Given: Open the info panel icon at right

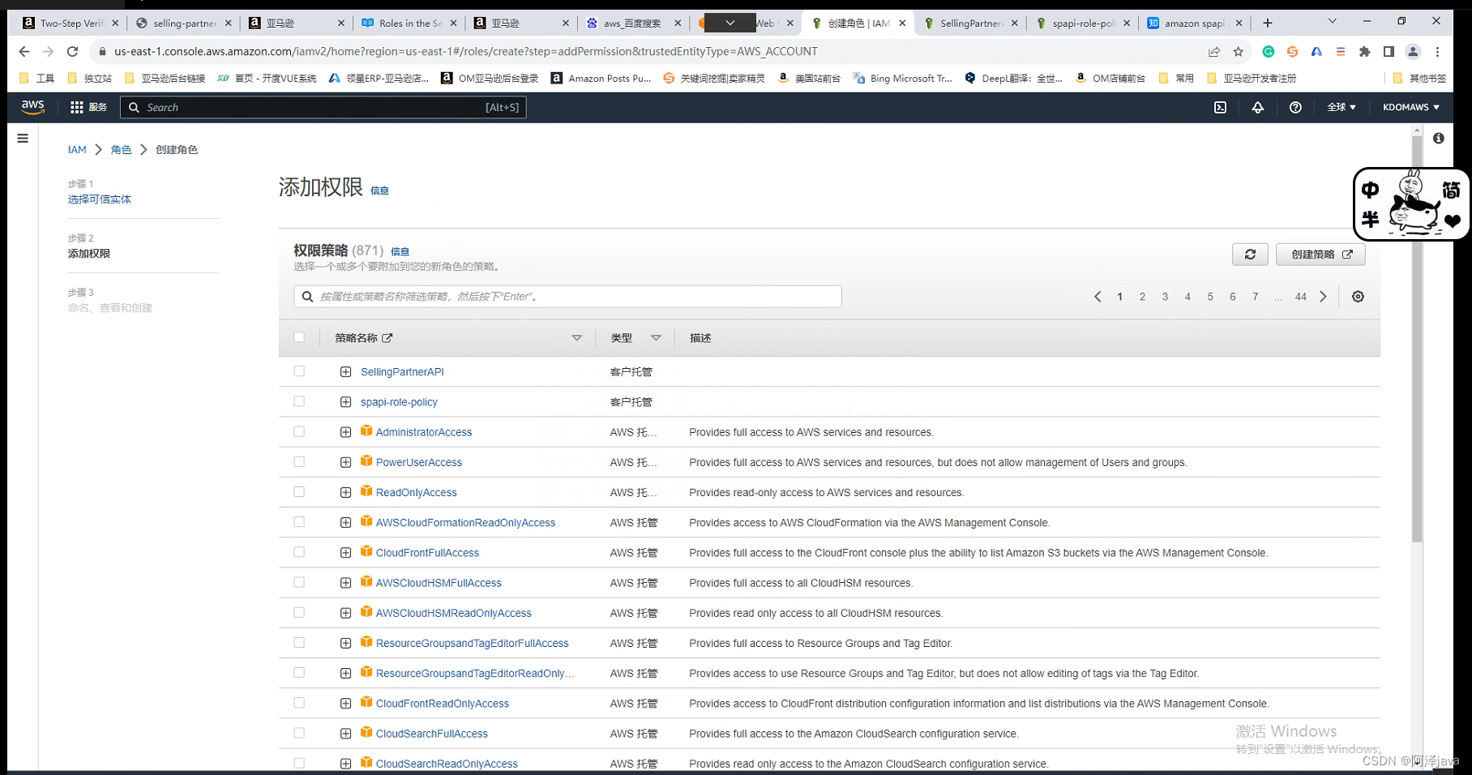Looking at the screenshot, I should (x=1438, y=139).
